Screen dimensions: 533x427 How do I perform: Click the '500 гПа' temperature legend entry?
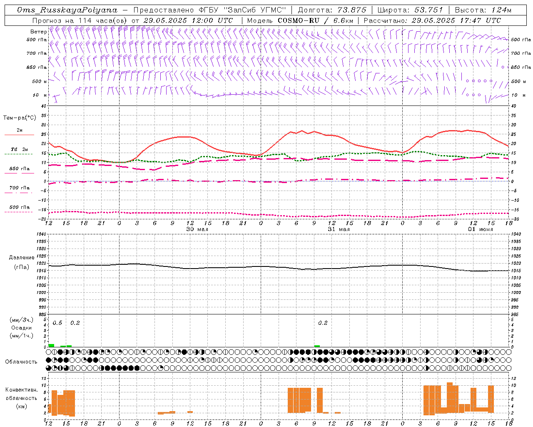(20, 207)
